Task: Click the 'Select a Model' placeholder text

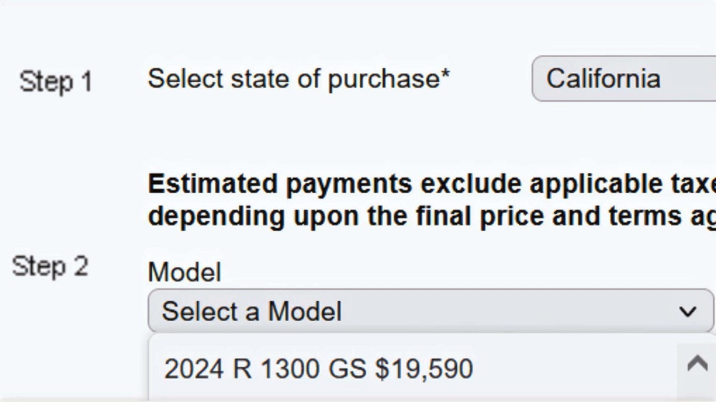Action: [x=251, y=312]
